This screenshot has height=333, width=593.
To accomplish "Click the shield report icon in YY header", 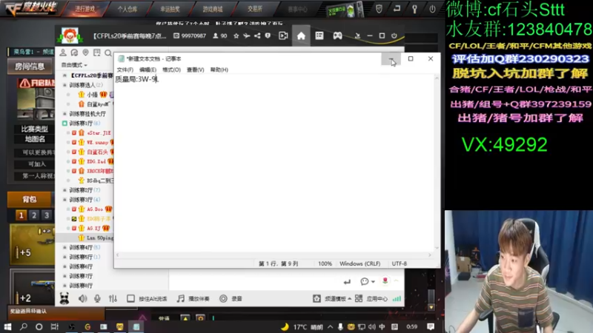I will click(x=268, y=36).
